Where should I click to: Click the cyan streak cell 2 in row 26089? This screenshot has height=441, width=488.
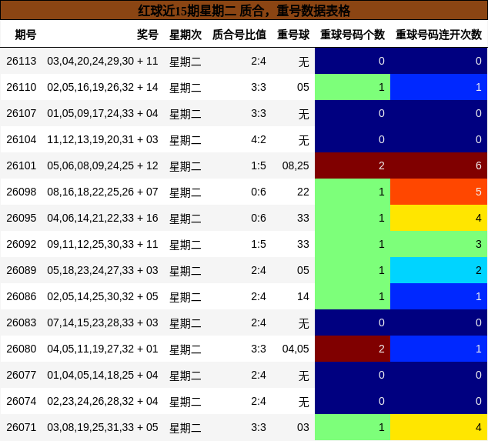pos(439,270)
